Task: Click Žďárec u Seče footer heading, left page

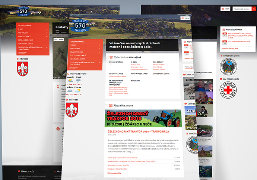Action: (x=27, y=171)
